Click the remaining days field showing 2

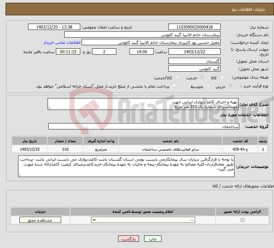(x=104, y=51)
